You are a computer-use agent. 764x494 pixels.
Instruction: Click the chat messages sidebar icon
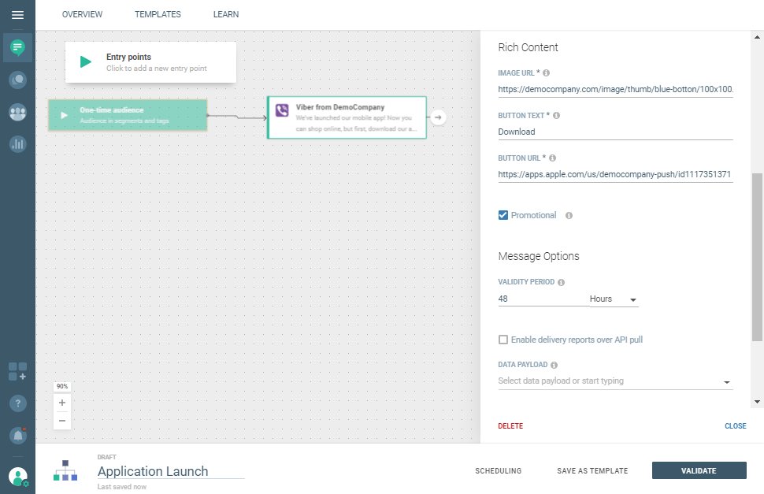tap(17, 48)
